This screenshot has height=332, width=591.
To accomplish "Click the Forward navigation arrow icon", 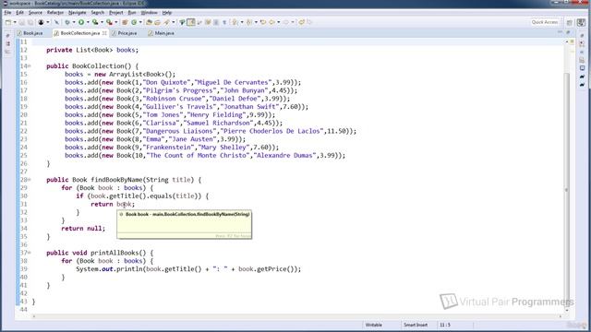I will tap(285, 22).
